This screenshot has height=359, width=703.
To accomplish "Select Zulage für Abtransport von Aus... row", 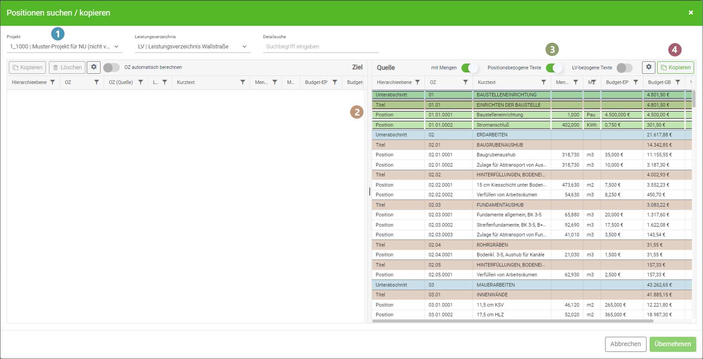I will [x=532, y=165].
